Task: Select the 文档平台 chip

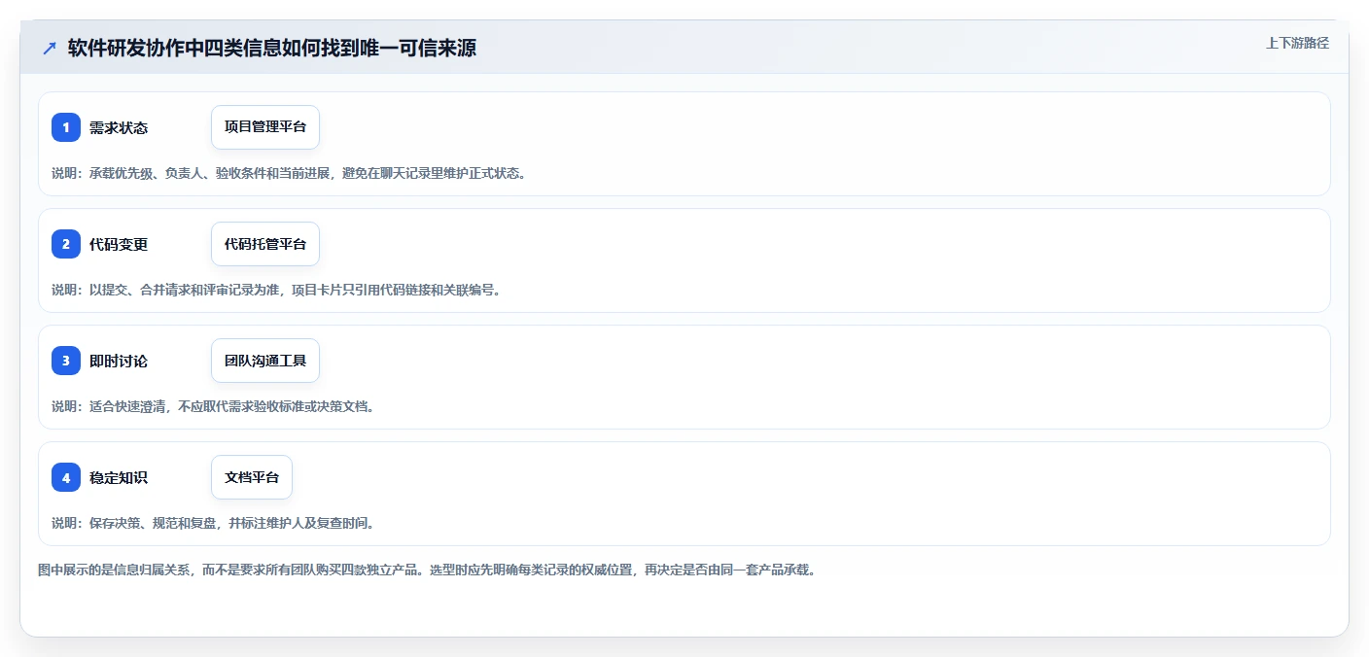Action: click(252, 477)
